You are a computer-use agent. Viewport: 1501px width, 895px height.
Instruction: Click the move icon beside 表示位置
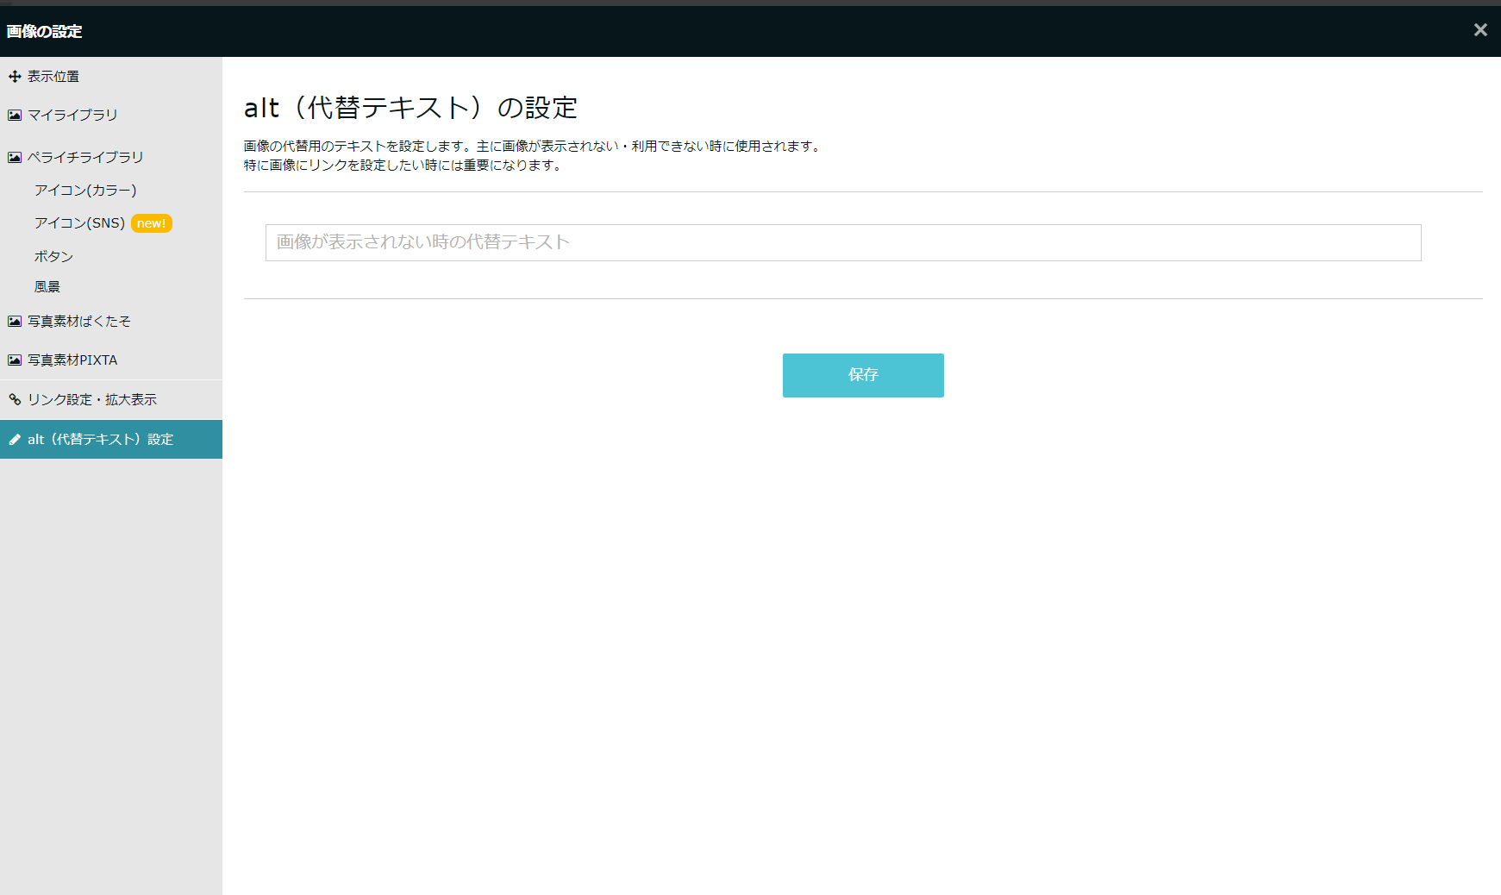(x=15, y=77)
